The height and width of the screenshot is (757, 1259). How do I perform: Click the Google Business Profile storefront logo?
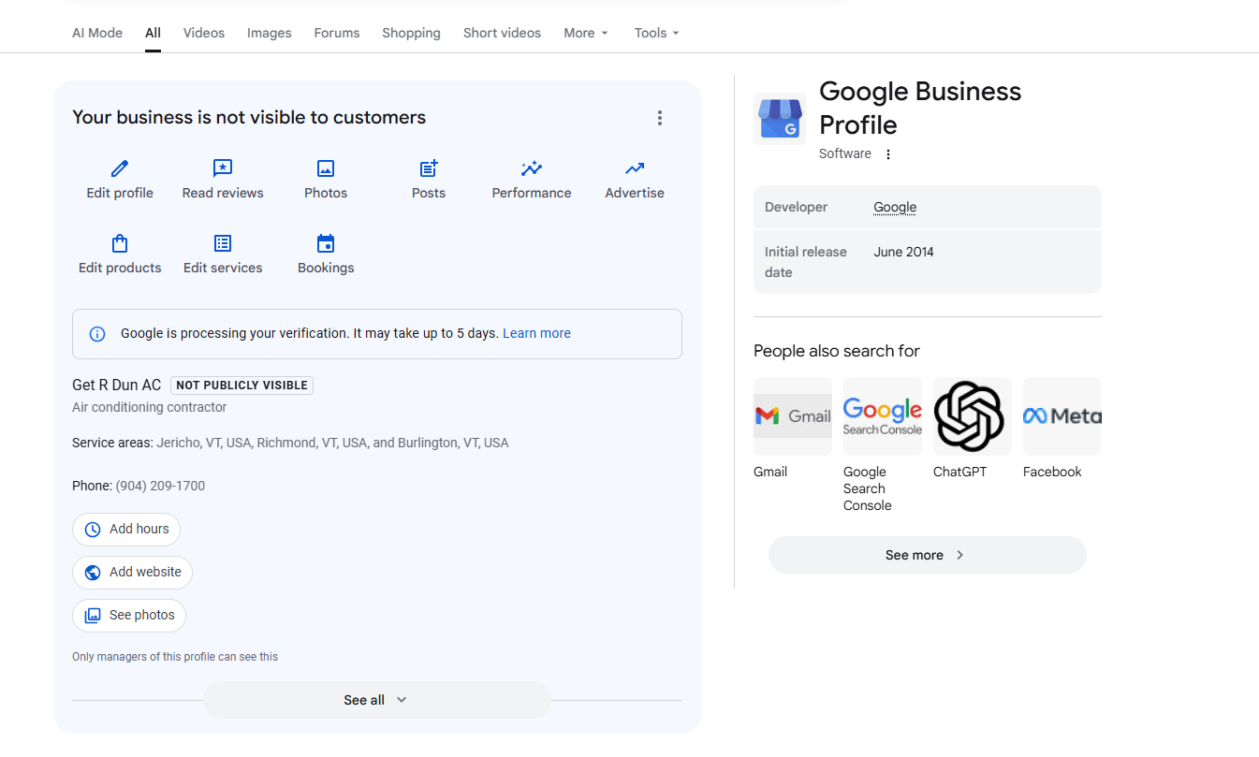tap(780, 118)
